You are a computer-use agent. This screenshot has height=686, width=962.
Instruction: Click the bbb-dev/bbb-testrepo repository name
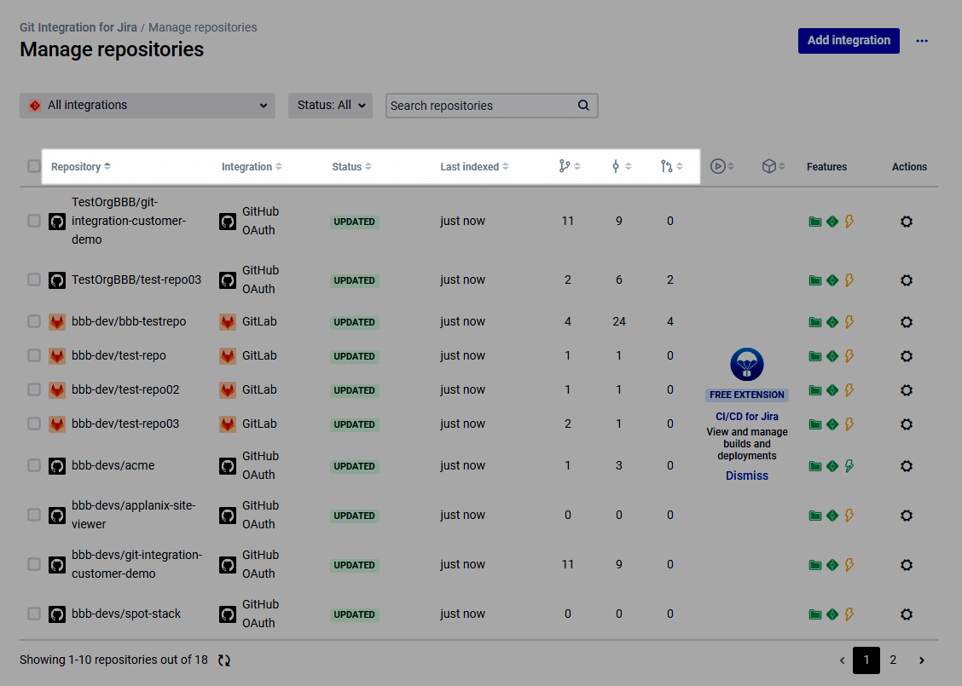point(129,321)
